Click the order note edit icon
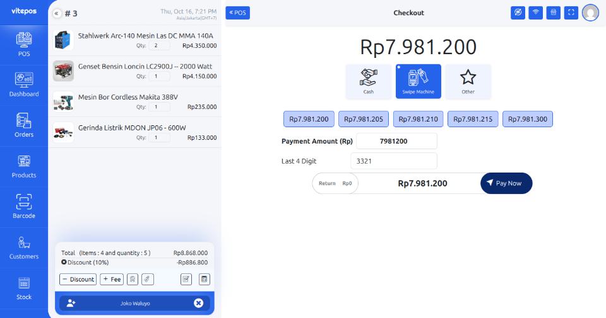The image size is (606, 318). (x=186, y=279)
